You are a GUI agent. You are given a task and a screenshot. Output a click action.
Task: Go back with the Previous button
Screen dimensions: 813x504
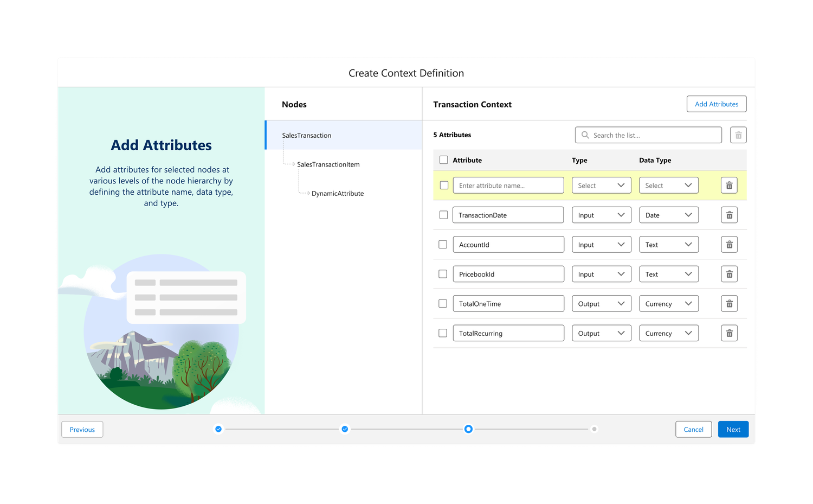(x=82, y=430)
